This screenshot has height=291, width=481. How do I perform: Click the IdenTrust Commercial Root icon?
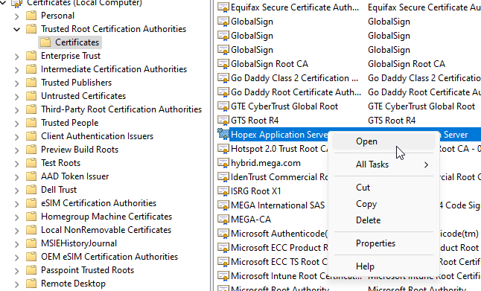[x=223, y=177]
